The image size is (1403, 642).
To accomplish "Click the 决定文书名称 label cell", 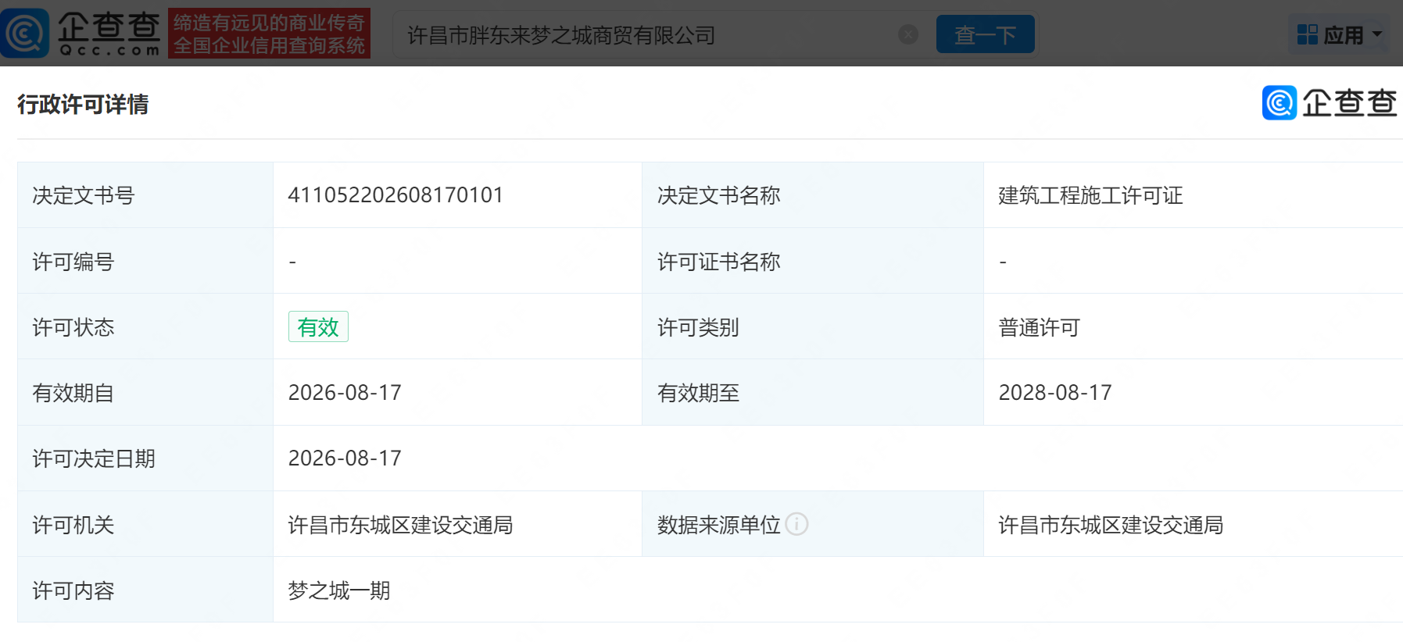I will (x=813, y=195).
